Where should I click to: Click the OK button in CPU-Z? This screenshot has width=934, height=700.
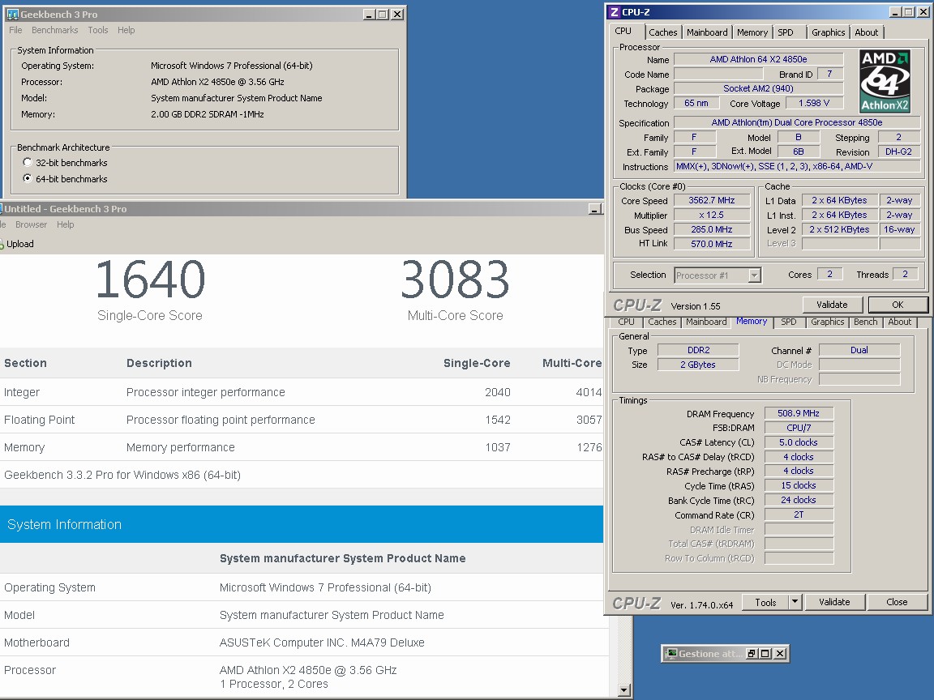898,305
